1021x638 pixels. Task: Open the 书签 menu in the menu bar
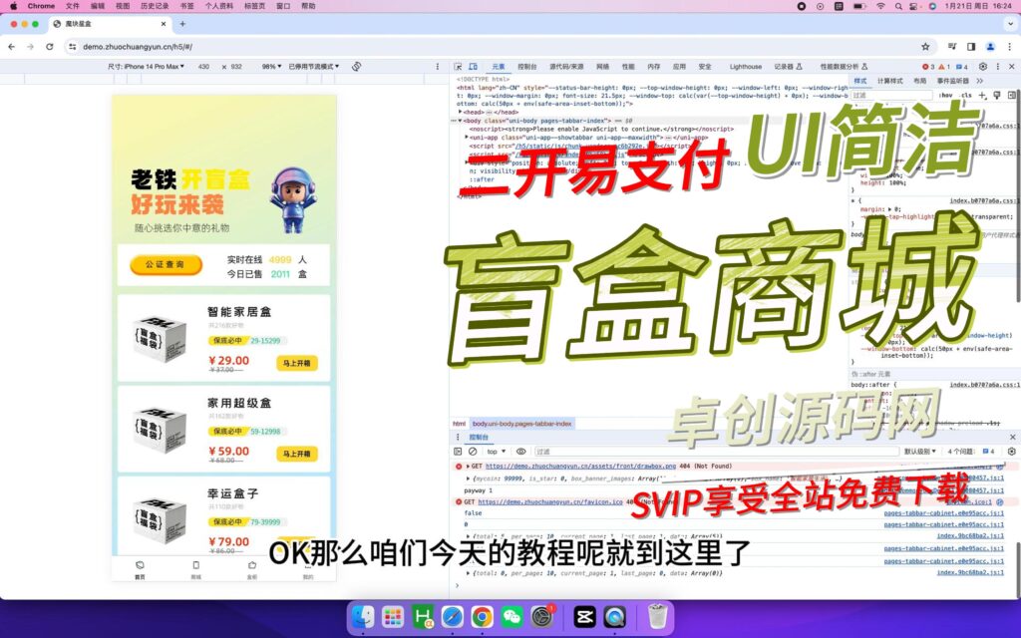pos(186,6)
